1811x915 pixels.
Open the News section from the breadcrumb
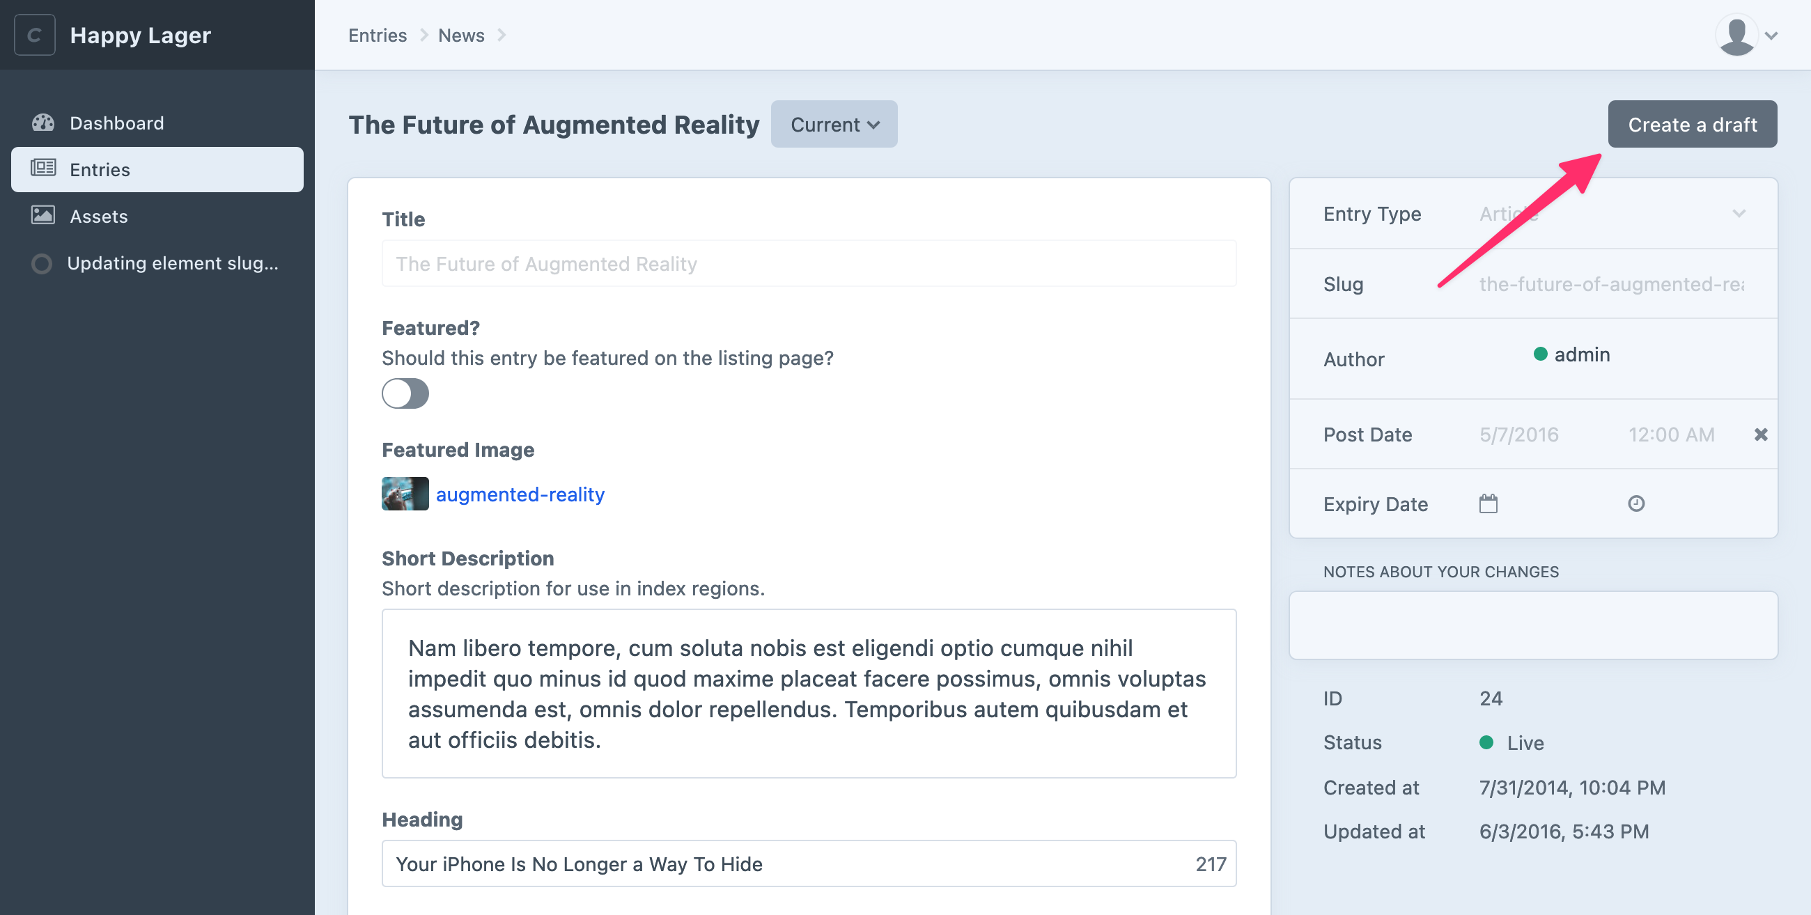461,34
